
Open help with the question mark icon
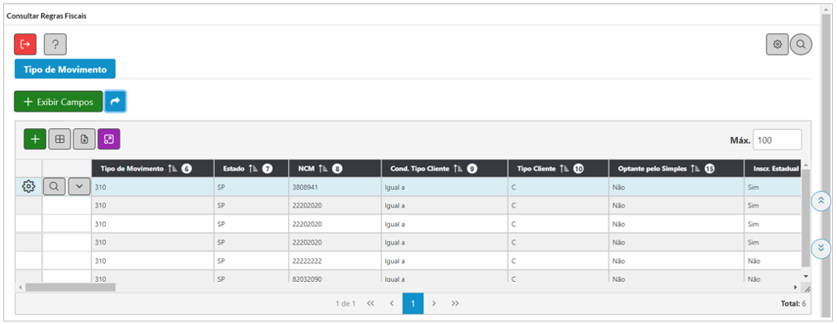coord(55,45)
